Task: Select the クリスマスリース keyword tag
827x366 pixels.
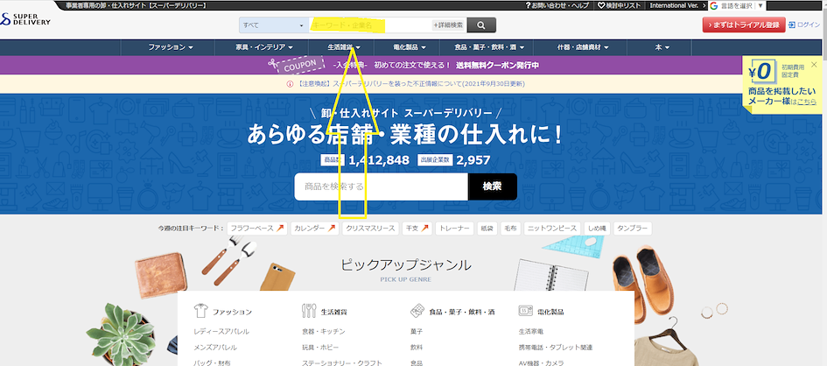Action: coord(370,229)
